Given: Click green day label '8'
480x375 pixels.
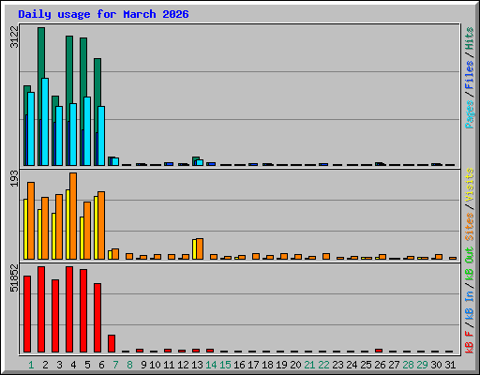Looking at the screenshot, I should coord(129,365).
